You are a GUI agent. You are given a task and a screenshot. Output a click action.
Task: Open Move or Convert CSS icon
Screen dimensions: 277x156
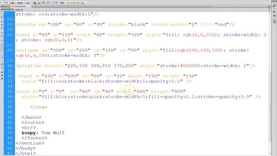tap(2, 68)
